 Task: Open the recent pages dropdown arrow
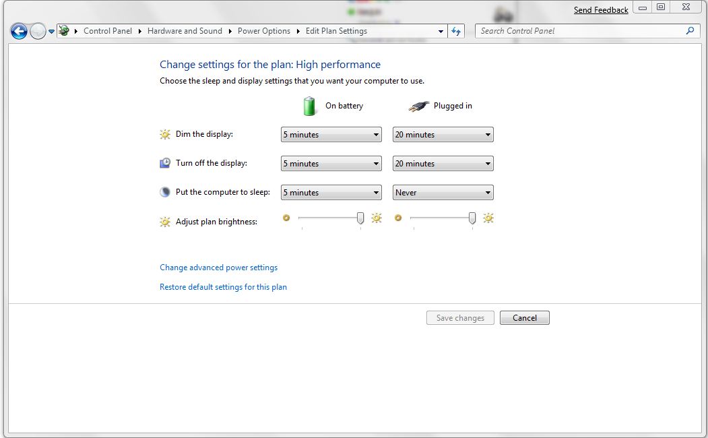pyautogui.click(x=51, y=32)
